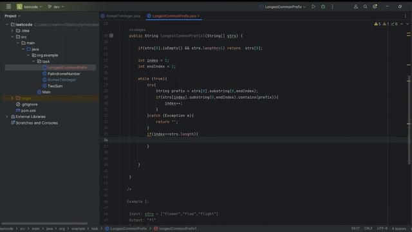This screenshot has height=232, width=412.
Task: Open RomanToInteger class in tree
Action: [x=62, y=80]
